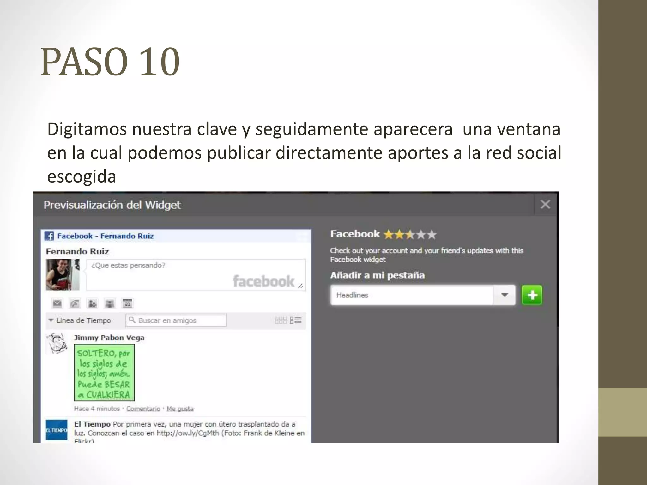Click the Me gusta link
The width and height of the screenshot is (647, 485).
coord(180,409)
